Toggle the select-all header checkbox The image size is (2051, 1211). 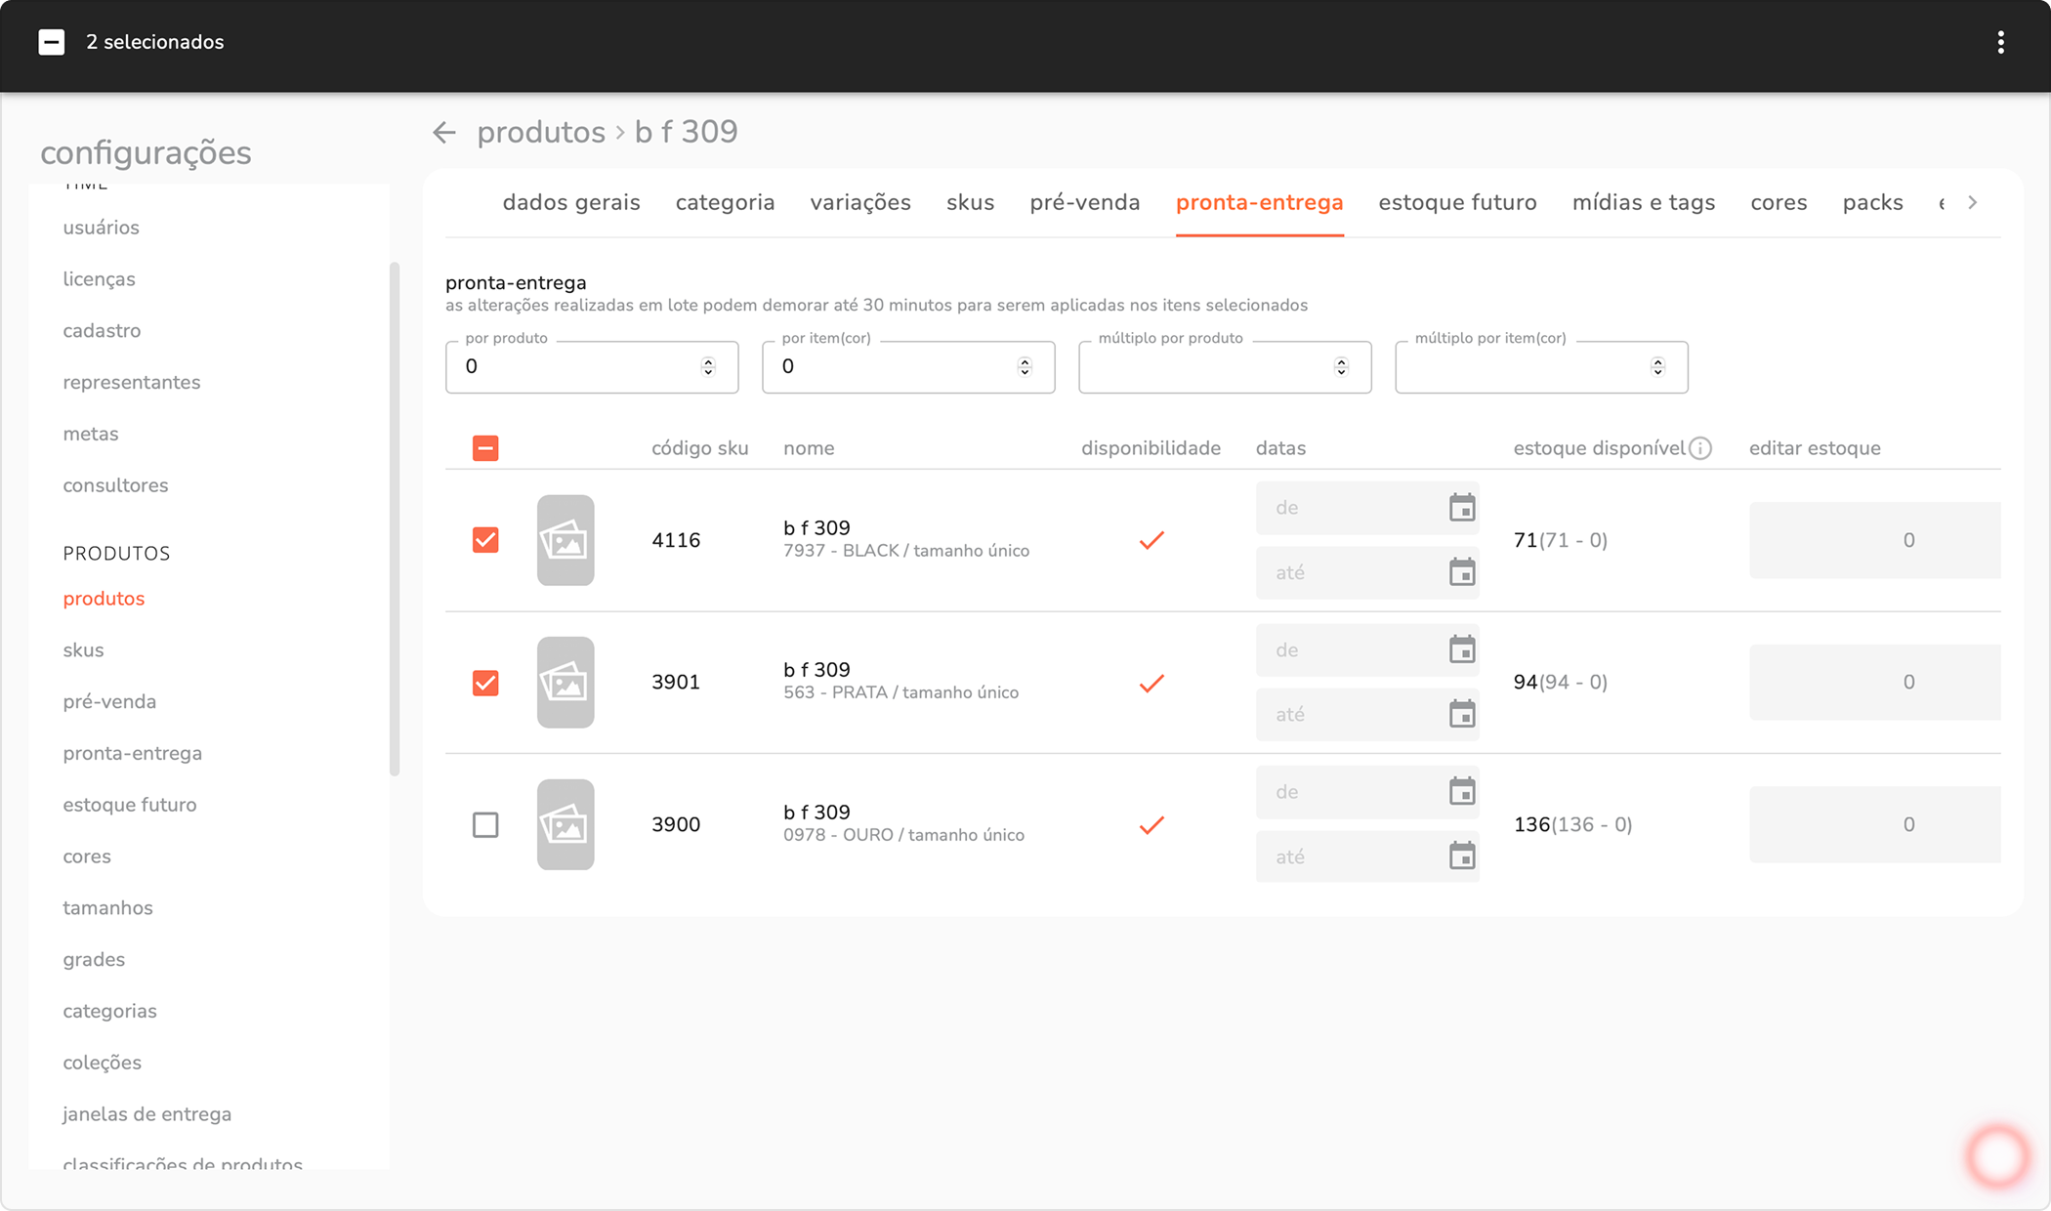click(x=485, y=448)
